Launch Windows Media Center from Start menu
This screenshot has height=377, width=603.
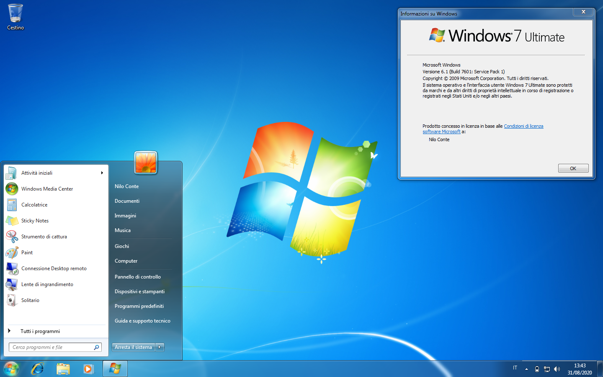tap(57, 189)
